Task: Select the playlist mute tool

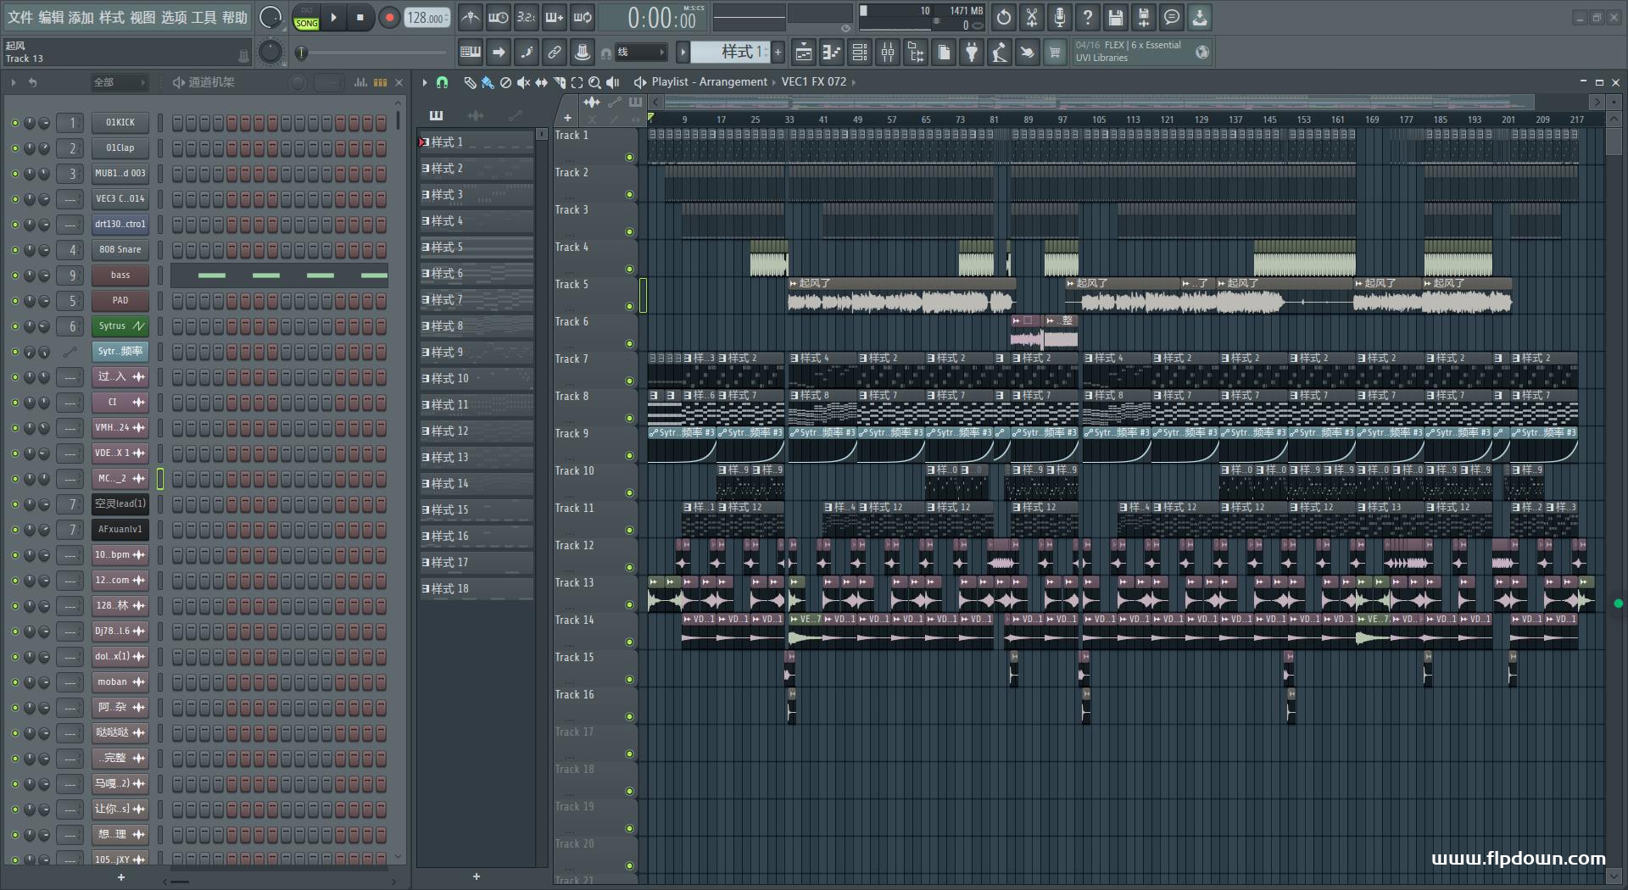Action: tap(523, 82)
